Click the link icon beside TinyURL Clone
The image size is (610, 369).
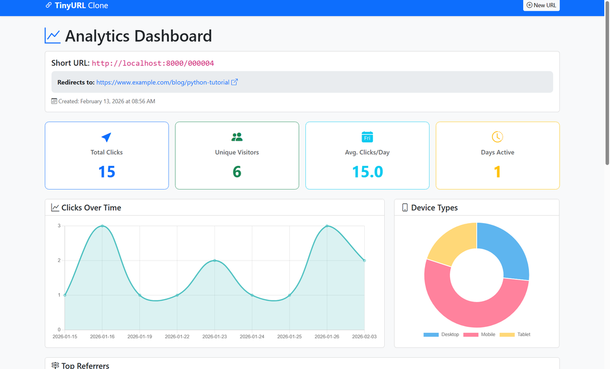[x=49, y=5]
